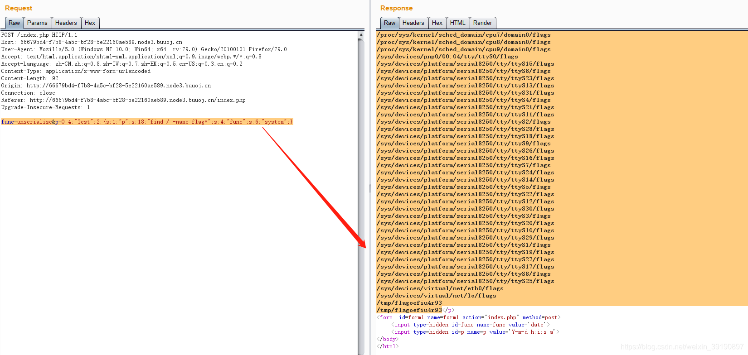Click the /sys/devices/virtual/net/eth0/flags line
This screenshot has width=748, height=355.
coord(440,288)
